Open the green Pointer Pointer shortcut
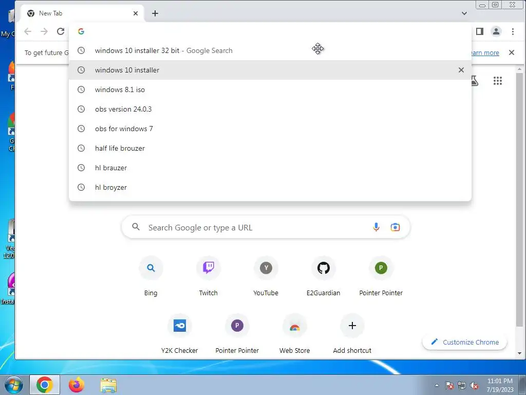526x395 pixels. point(381,276)
